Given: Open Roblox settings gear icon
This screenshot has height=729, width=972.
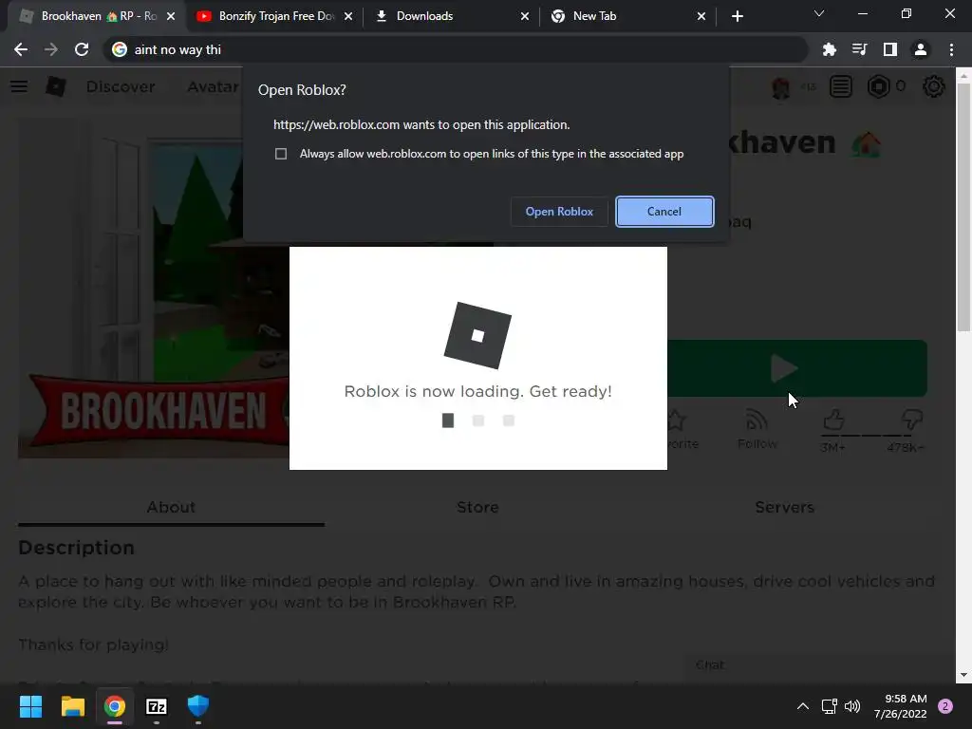Looking at the screenshot, I should click(934, 86).
